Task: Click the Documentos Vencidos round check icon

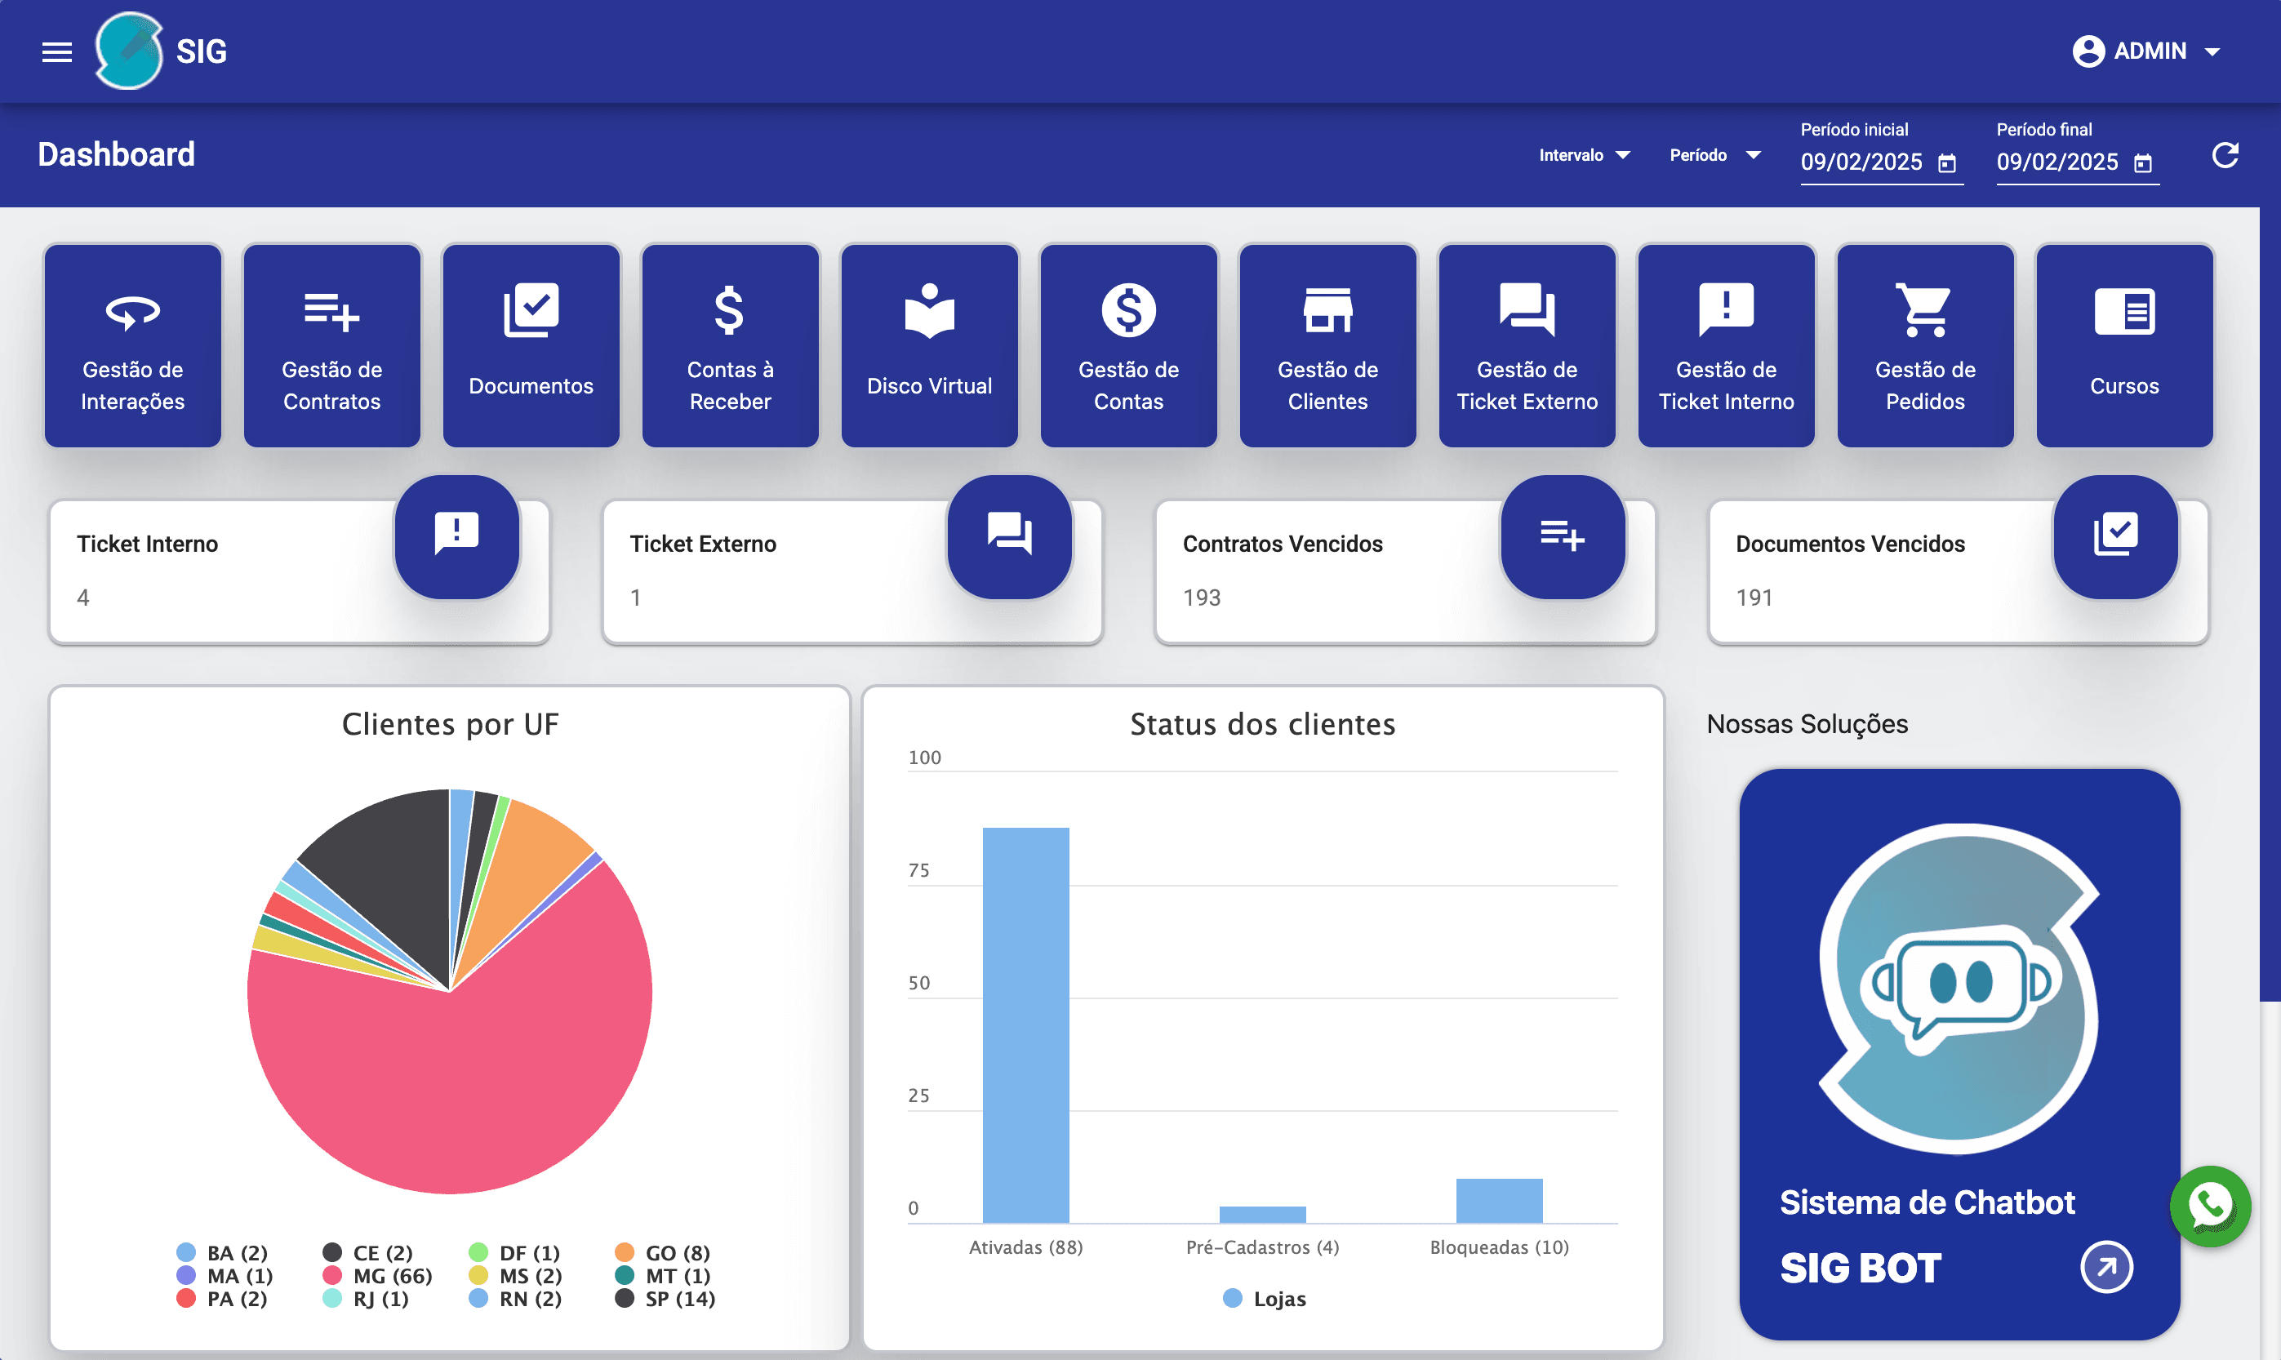Action: click(x=2115, y=536)
